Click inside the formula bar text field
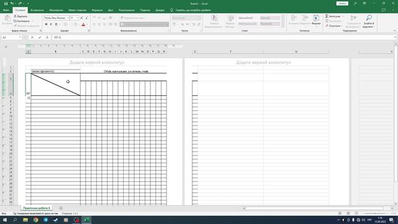 [223, 37]
